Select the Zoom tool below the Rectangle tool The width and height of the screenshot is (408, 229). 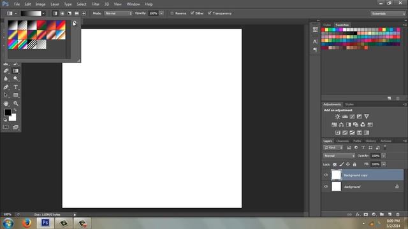15,103
